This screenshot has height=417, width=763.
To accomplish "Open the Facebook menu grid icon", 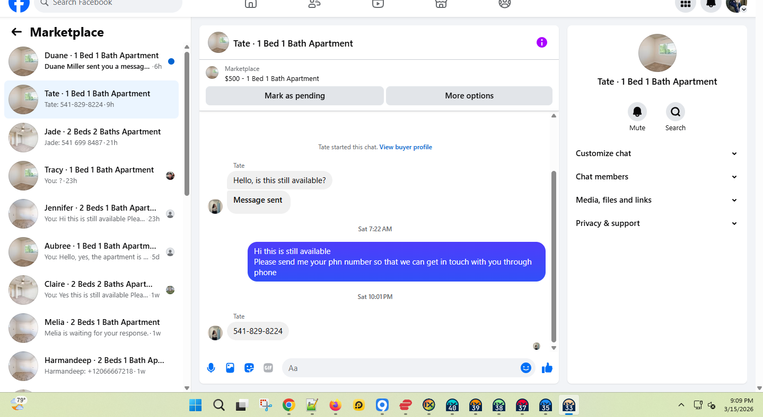I will pos(686,4).
